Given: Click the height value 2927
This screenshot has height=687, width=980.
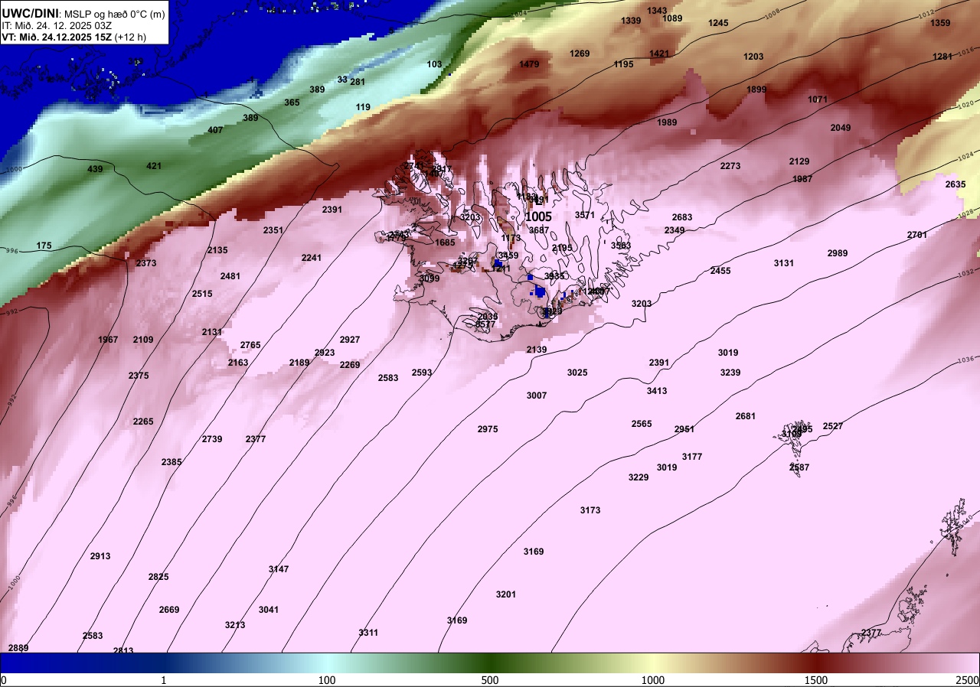Looking at the screenshot, I should coord(350,340).
